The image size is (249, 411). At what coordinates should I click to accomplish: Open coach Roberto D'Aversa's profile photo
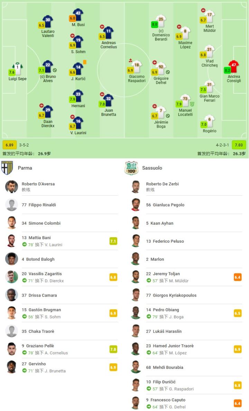tap(11, 187)
